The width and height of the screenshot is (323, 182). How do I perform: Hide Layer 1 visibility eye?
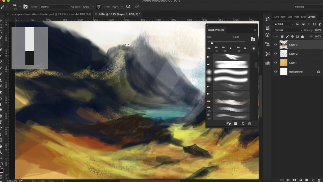(x=276, y=63)
